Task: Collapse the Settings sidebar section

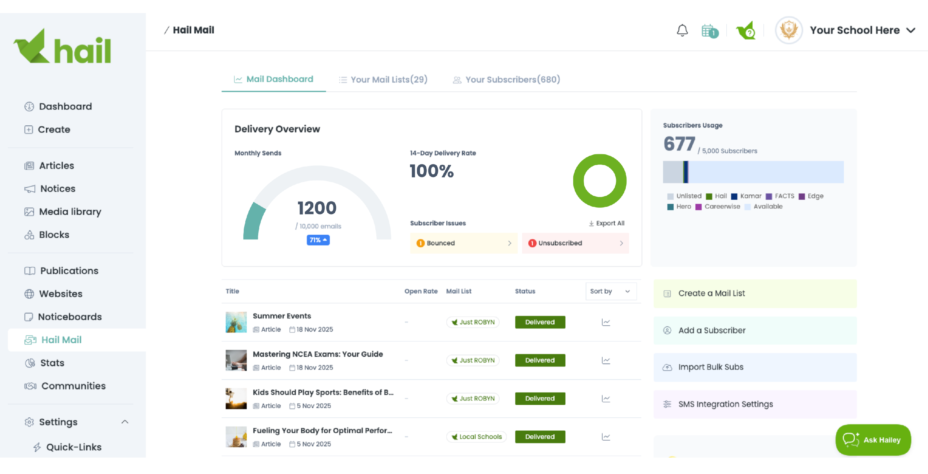Action: (125, 422)
